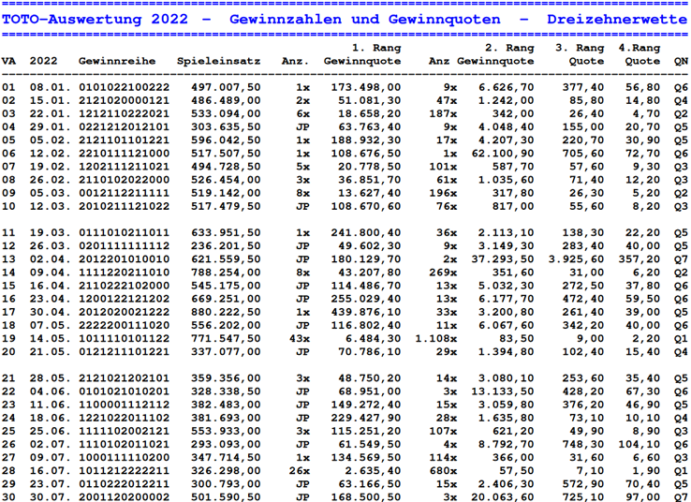
Task: Click '51.081,30' quote in row 02
Action: point(369,100)
